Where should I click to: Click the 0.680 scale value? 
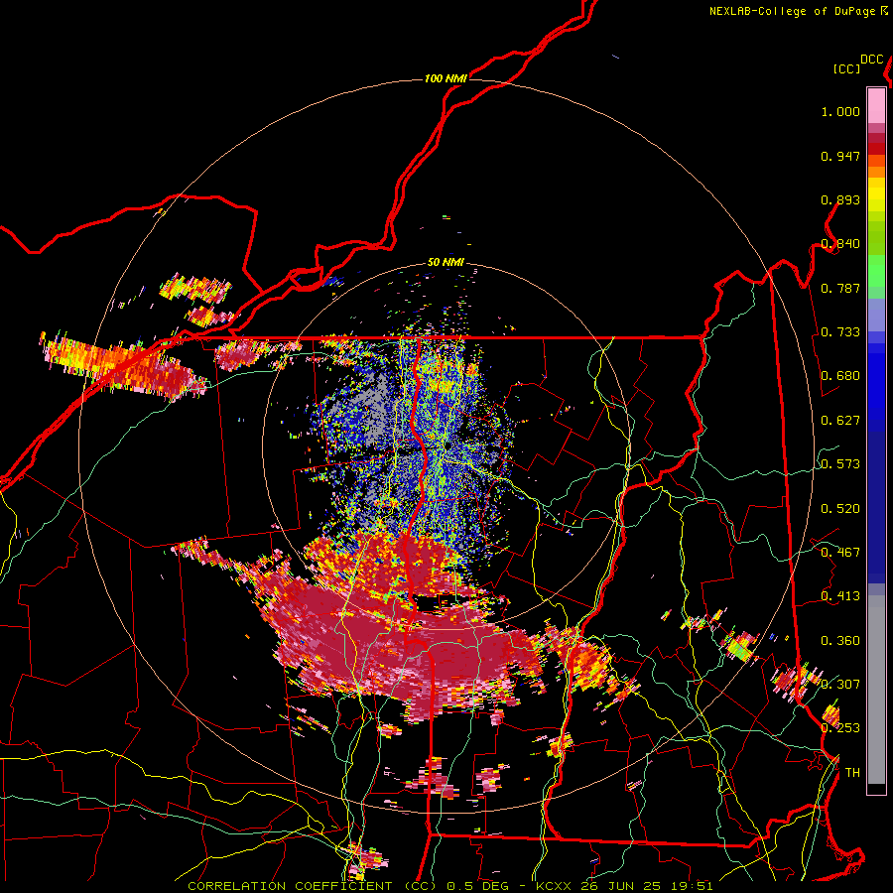click(840, 376)
